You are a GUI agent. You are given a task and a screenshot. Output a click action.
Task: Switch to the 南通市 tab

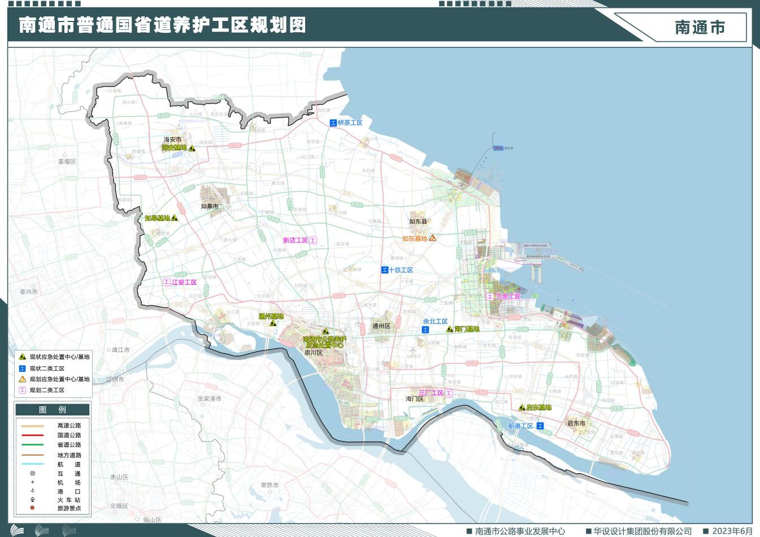click(x=701, y=27)
